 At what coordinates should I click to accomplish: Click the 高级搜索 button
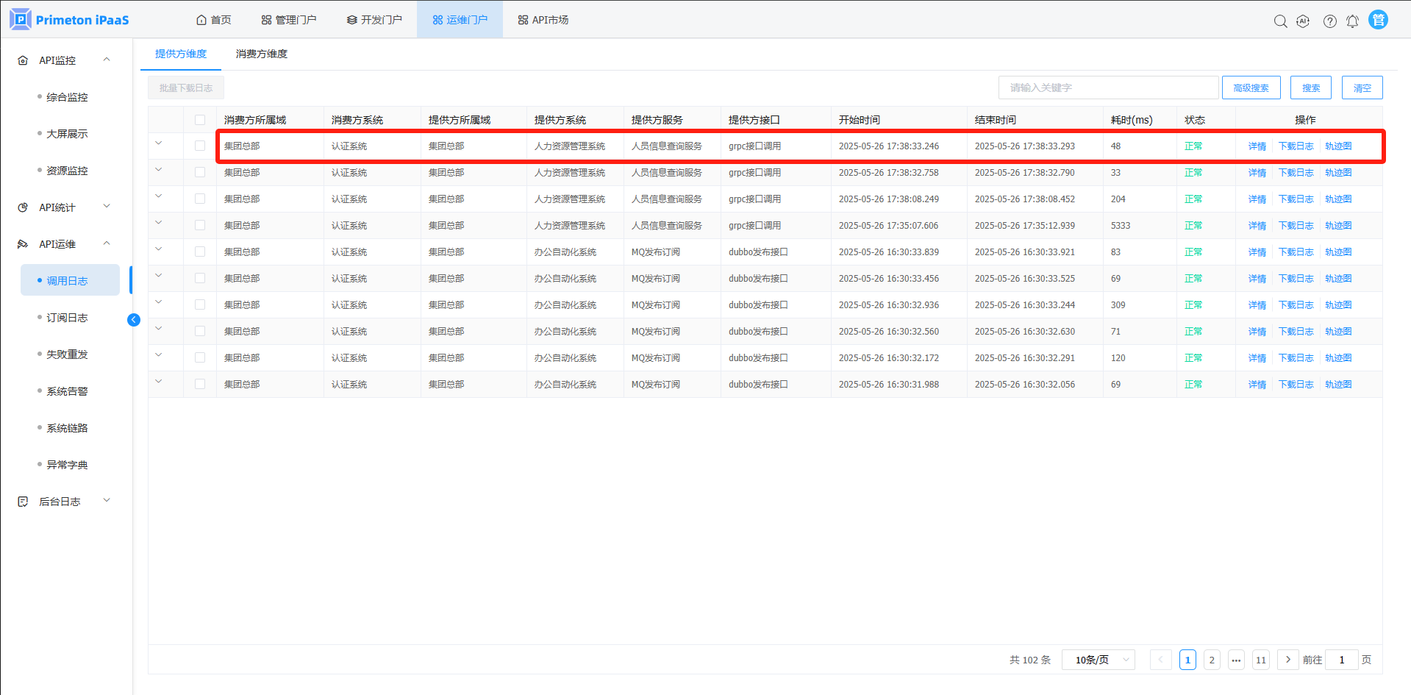[x=1251, y=88]
